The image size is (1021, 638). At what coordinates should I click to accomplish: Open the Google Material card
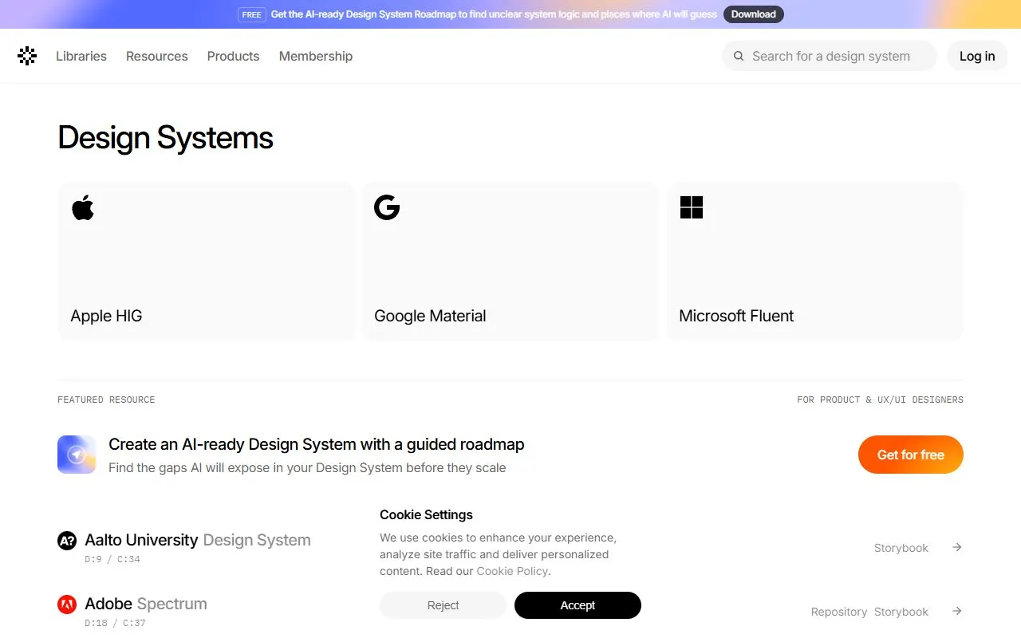pyautogui.click(x=510, y=262)
